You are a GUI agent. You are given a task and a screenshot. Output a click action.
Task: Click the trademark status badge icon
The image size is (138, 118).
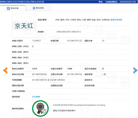(x=40, y=109)
